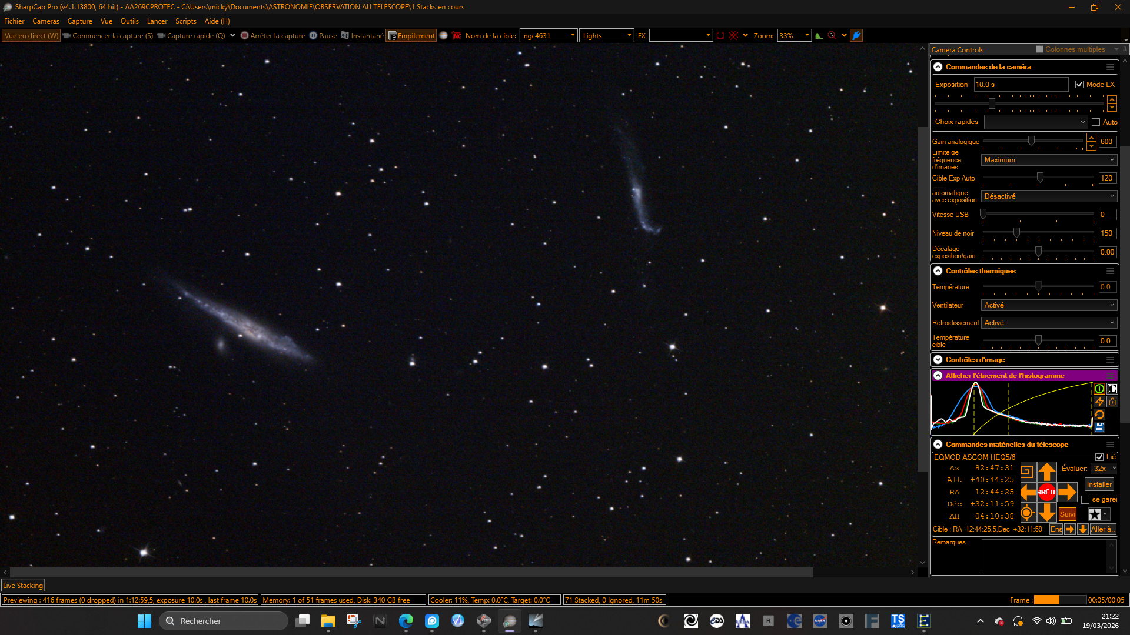Click the Gain analogique slider handle
The image size is (1130, 635).
click(1031, 141)
